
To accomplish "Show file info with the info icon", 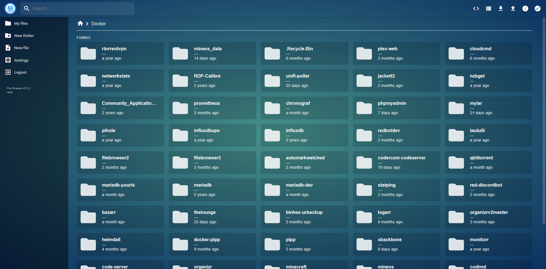I will coord(525,9).
